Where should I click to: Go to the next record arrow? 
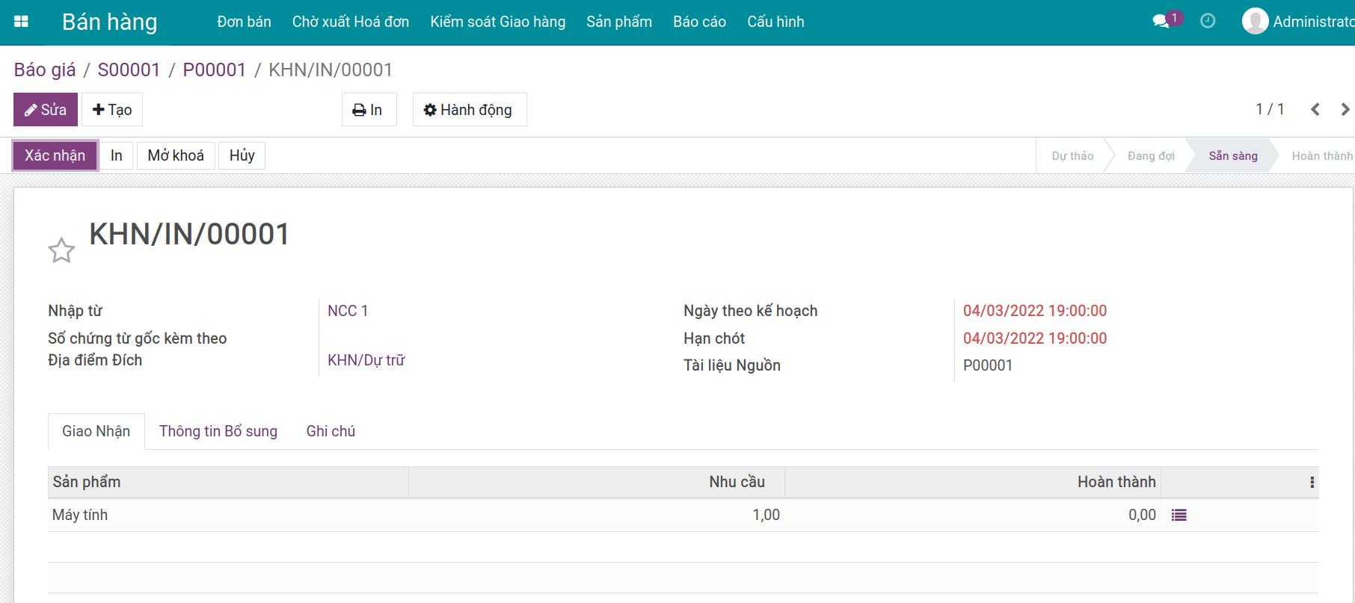[1345, 110]
